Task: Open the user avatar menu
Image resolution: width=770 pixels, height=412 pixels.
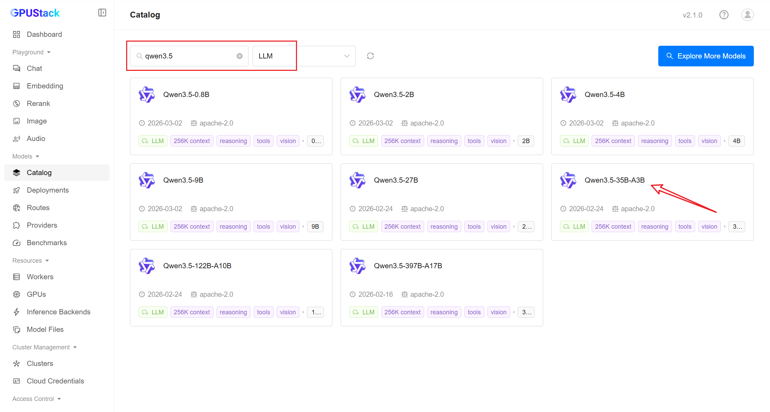Action: click(x=747, y=15)
